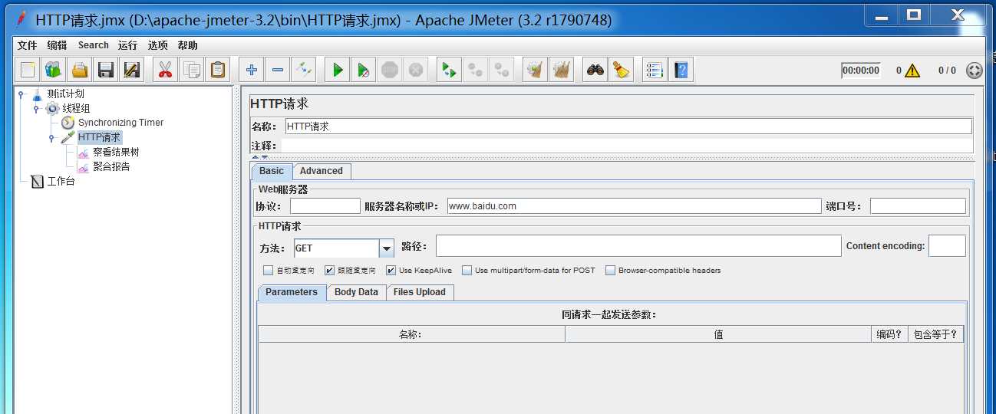Open the Function Helper list icon
996x414 pixels.
[655, 70]
